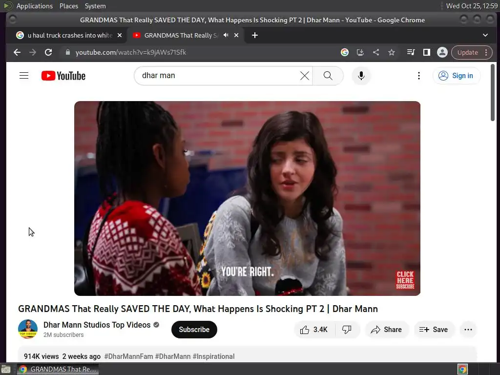Image resolution: width=500 pixels, height=375 pixels.
Task: Click the Chrome Update button
Action: point(467,52)
